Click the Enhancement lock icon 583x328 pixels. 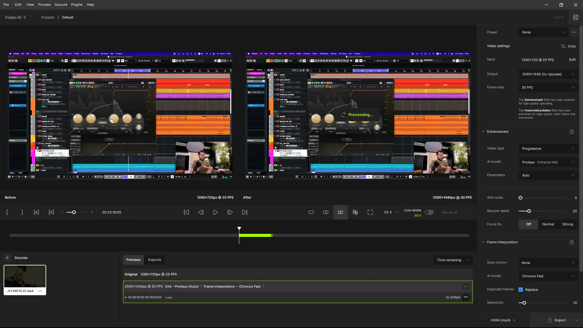click(572, 132)
